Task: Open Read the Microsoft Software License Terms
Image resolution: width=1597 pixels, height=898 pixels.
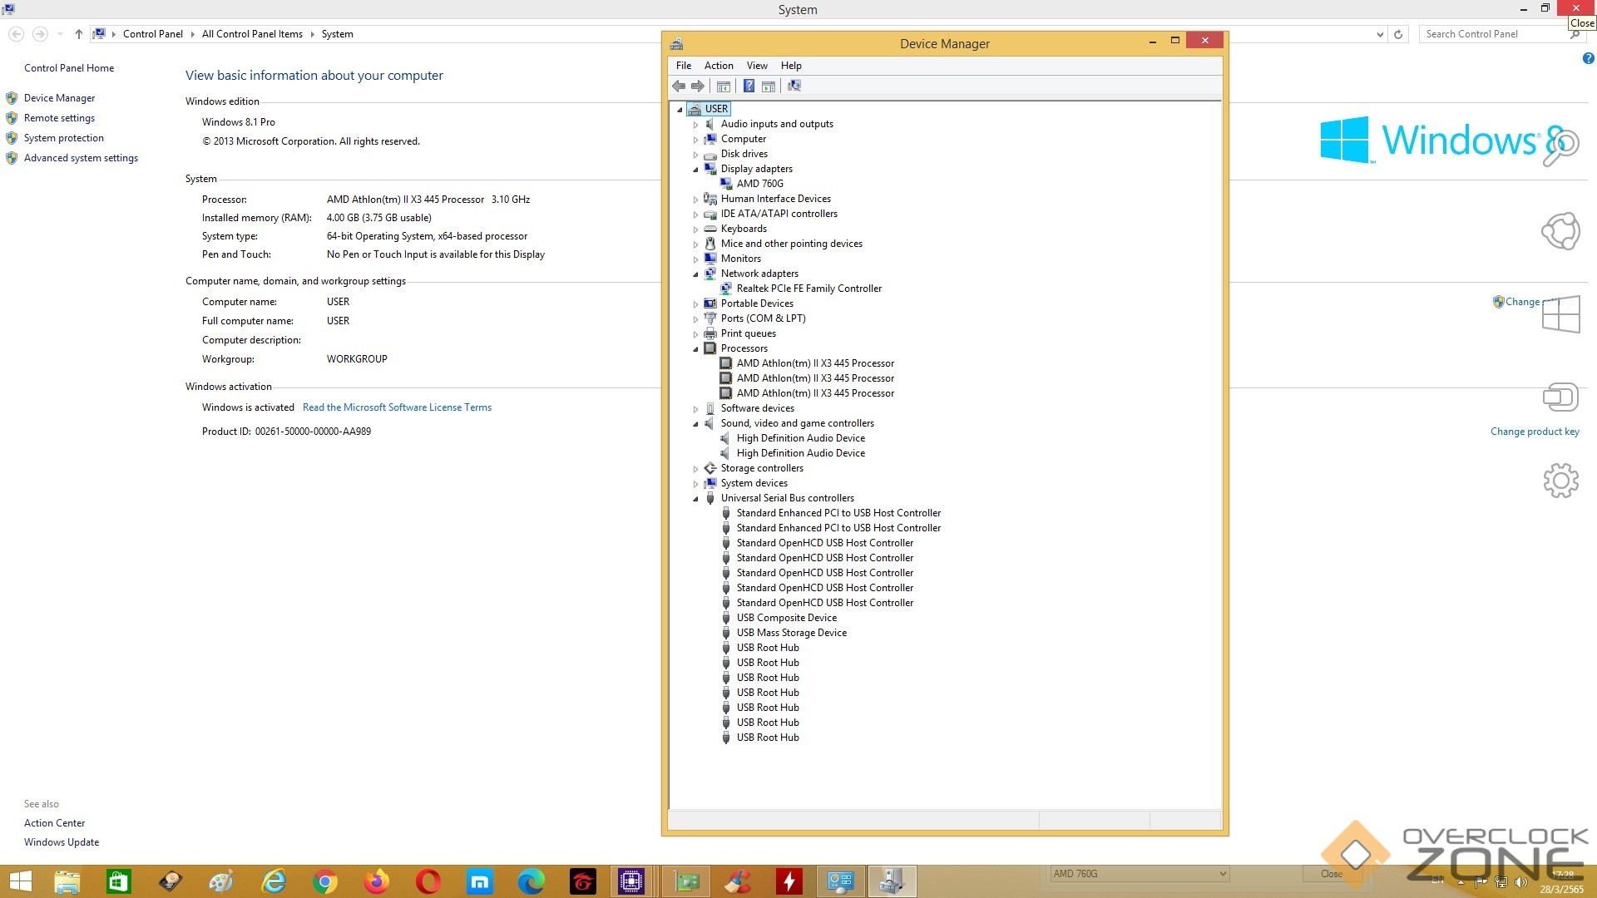Action: point(397,407)
